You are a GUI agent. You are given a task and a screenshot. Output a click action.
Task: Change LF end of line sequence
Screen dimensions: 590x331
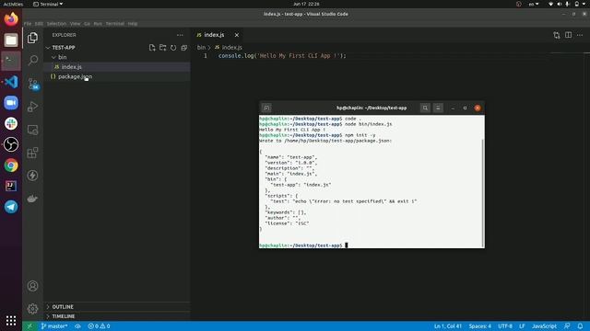tap(522, 326)
